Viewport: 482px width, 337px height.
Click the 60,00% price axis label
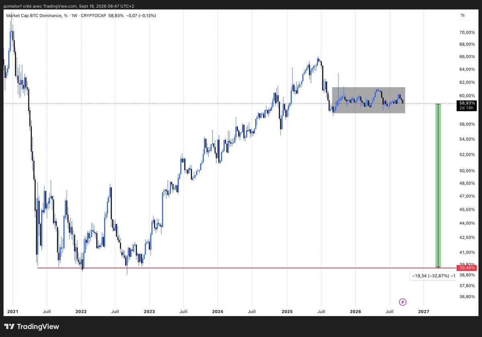click(x=467, y=95)
